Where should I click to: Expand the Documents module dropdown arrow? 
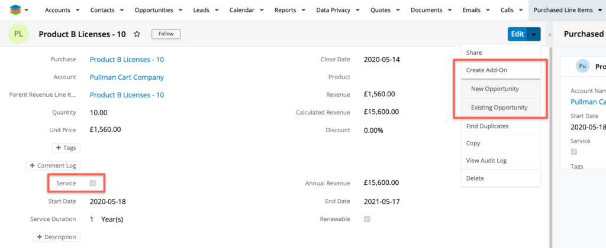point(450,11)
